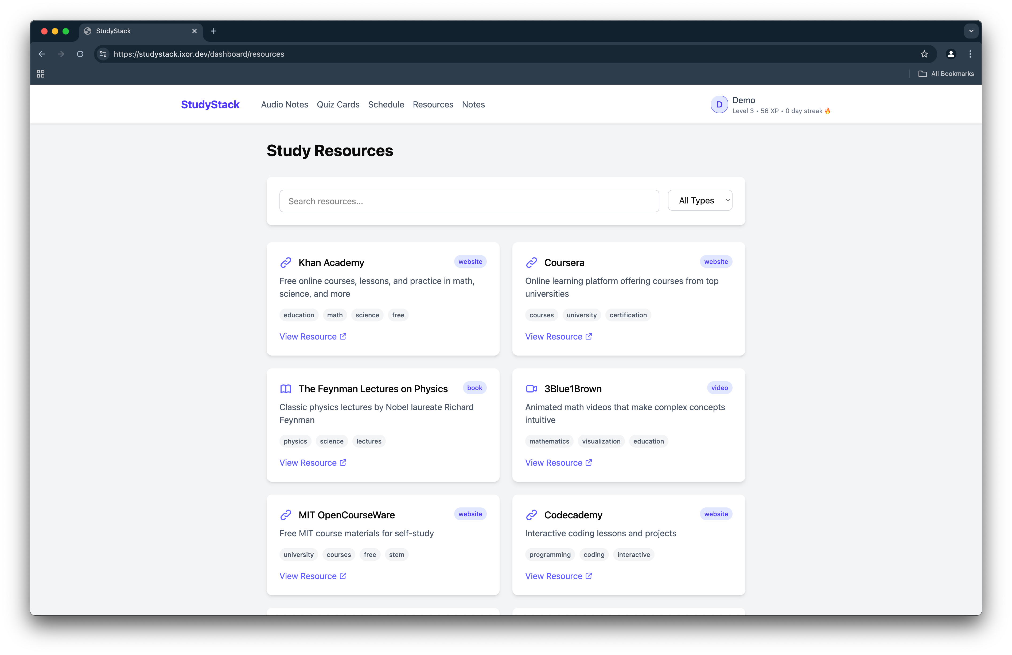Click the book icon beside Feynman Lectures
The height and width of the screenshot is (655, 1012).
286,389
